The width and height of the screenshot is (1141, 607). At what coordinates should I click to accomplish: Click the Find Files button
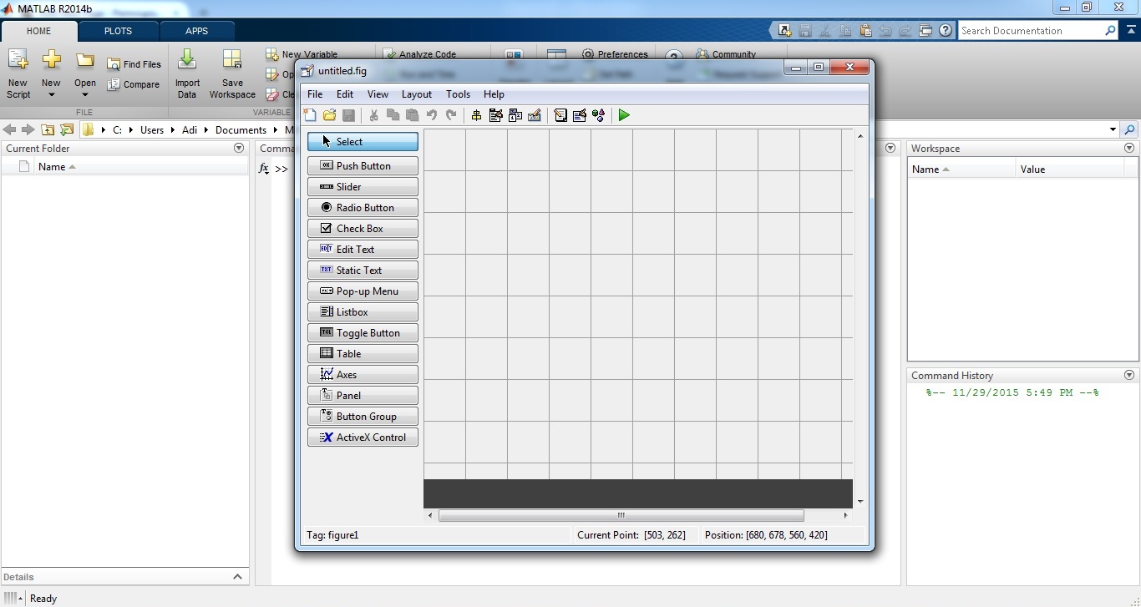click(134, 64)
